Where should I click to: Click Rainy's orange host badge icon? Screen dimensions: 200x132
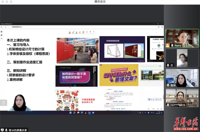click(x=168, y=45)
